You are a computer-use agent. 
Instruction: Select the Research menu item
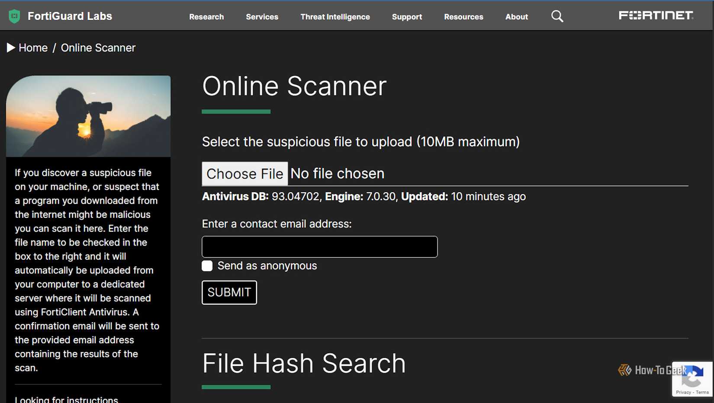pyautogui.click(x=206, y=17)
